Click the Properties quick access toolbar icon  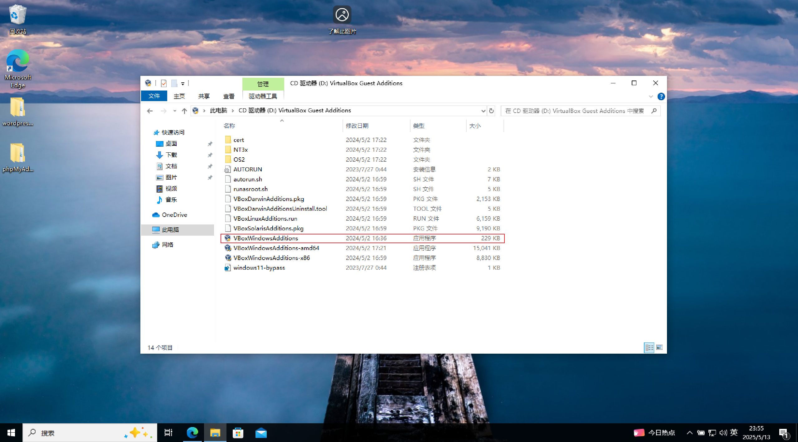164,83
